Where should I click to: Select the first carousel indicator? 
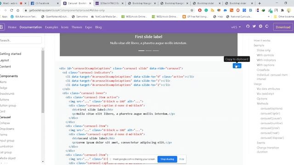tap(141, 50)
